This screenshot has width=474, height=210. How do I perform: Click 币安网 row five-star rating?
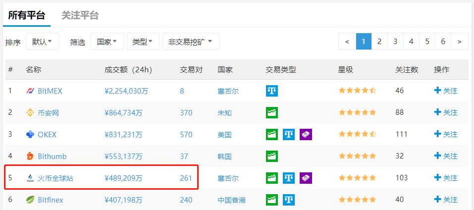pos(357,113)
